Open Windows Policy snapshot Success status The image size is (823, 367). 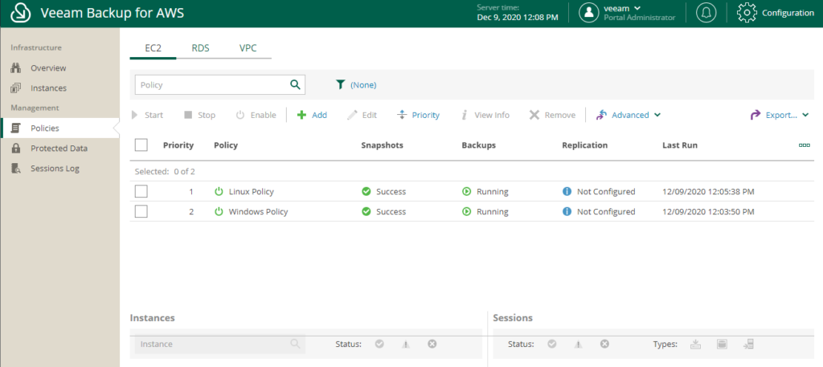tap(383, 212)
